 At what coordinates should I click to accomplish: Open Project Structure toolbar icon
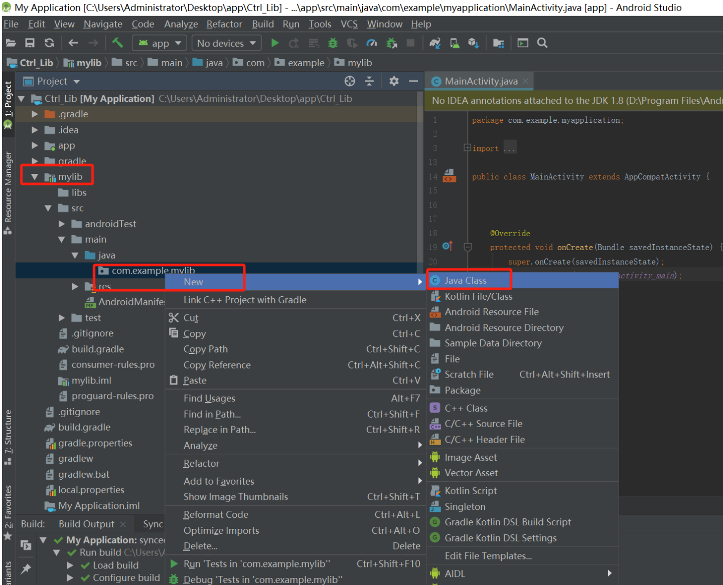[498, 43]
